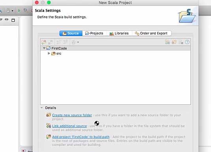The height and width of the screenshot is (152, 211).
Task: Click the second greyed icon in source toolbar
Action: pos(50,43)
